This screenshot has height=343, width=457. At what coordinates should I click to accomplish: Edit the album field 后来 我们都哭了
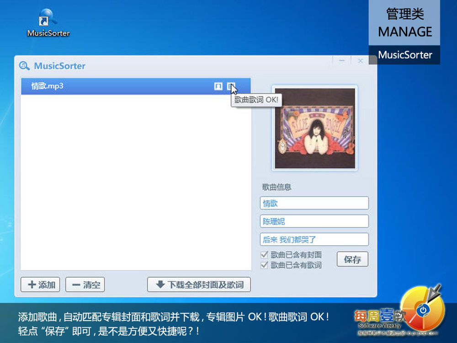pyautogui.click(x=314, y=240)
